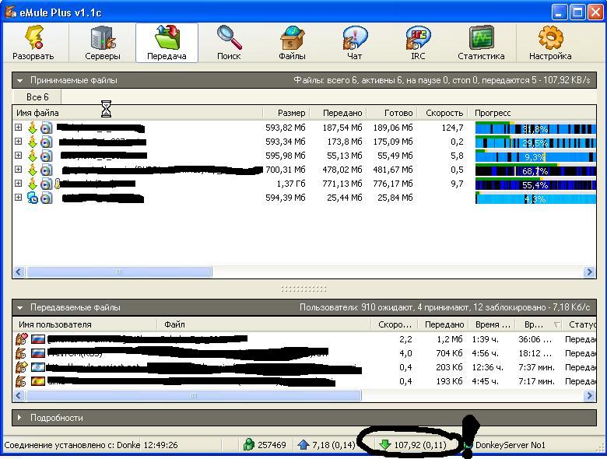
Task: Sort uploads by Скоро... speed column
Action: pyautogui.click(x=395, y=324)
